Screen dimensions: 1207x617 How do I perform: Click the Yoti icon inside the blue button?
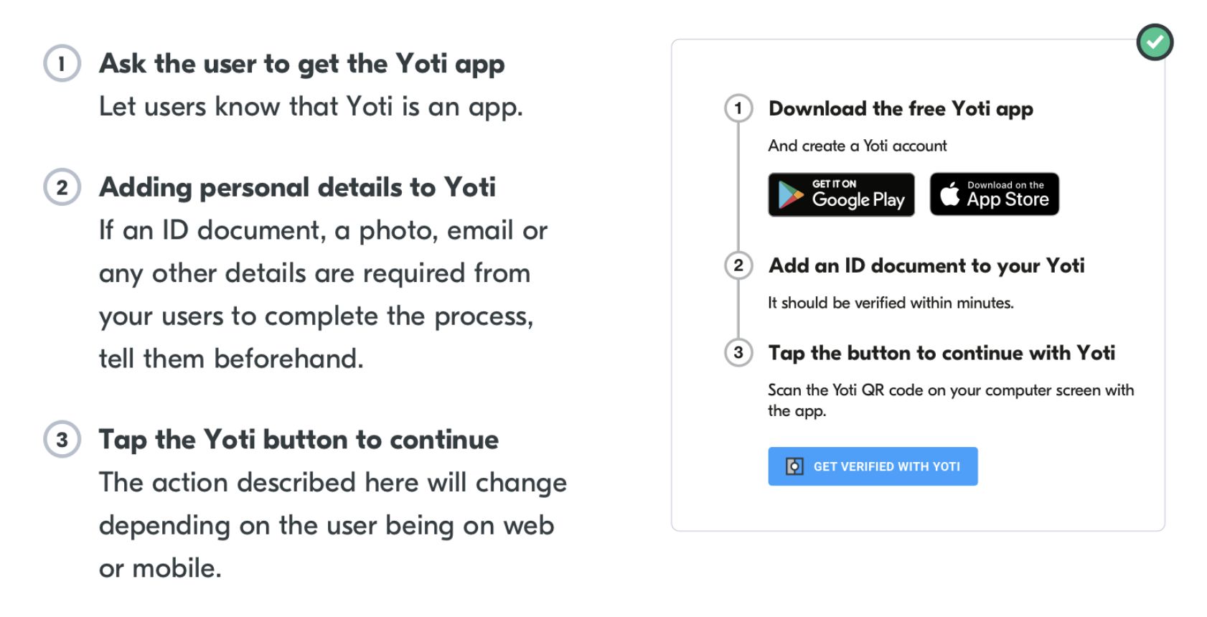coord(794,466)
